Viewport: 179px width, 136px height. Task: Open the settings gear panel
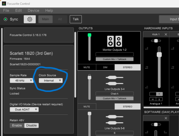(30, 19)
